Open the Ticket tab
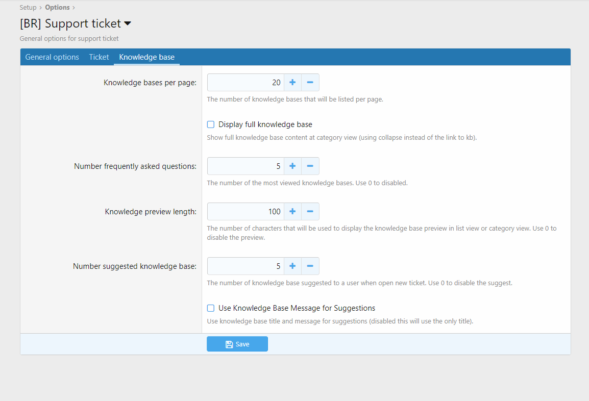This screenshot has height=401, width=589. (99, 57)
